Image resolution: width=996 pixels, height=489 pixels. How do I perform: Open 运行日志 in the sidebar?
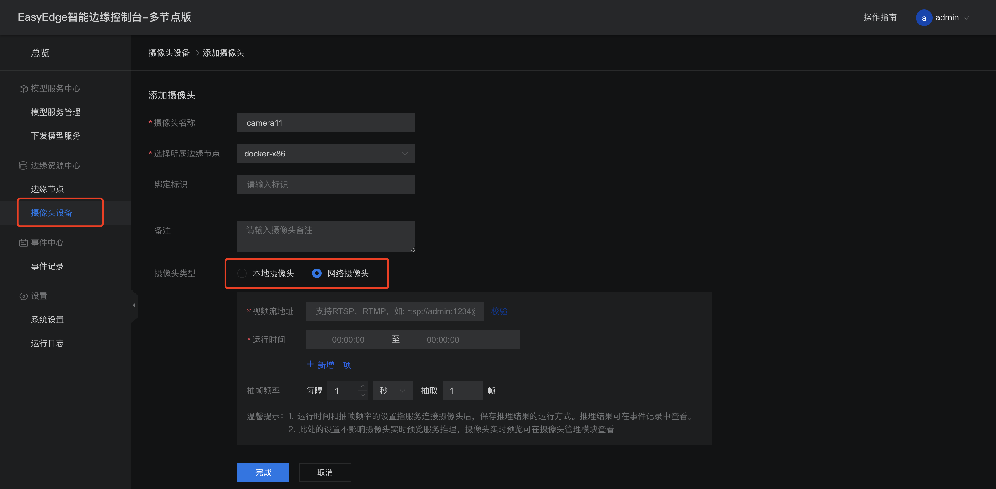tap(47, 343)
